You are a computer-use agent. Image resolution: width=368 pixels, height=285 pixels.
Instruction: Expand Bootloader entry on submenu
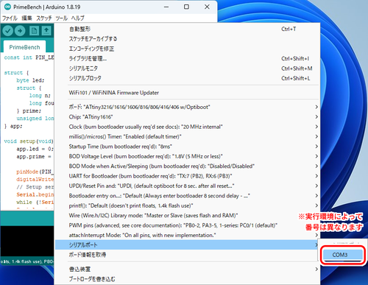click(x=187, y=196)
